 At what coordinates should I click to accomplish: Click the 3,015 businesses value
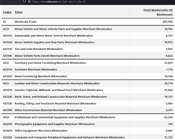point(169,49)
